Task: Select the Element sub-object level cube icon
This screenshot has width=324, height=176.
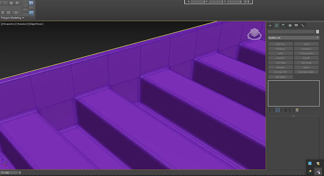Action: (x=17, y=3)
